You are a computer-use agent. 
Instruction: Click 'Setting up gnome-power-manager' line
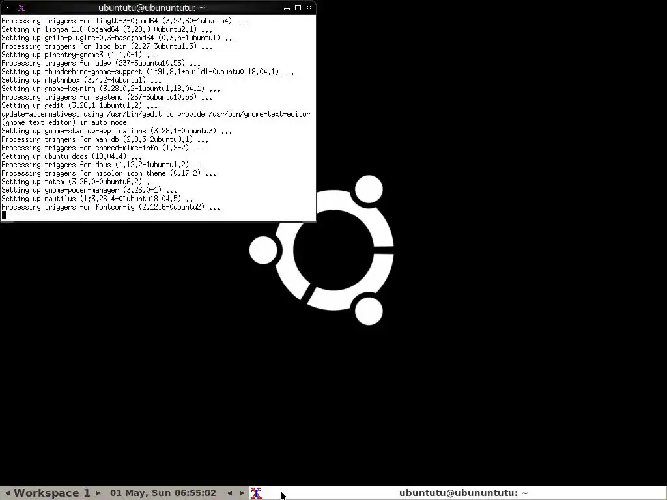point(89,190)
